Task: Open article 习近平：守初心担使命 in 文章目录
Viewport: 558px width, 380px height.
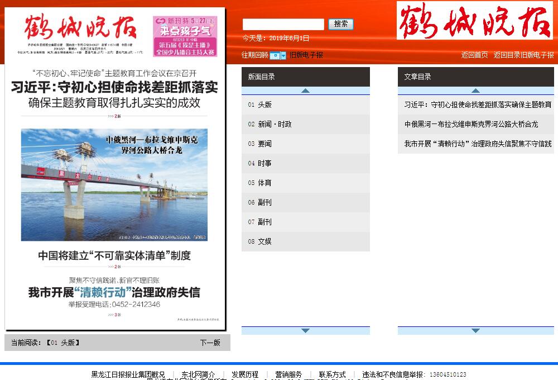Action: pyautogui.click(x=476, y=104)
